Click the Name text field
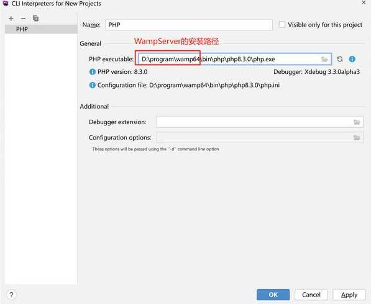 click(x=189, y=25)
